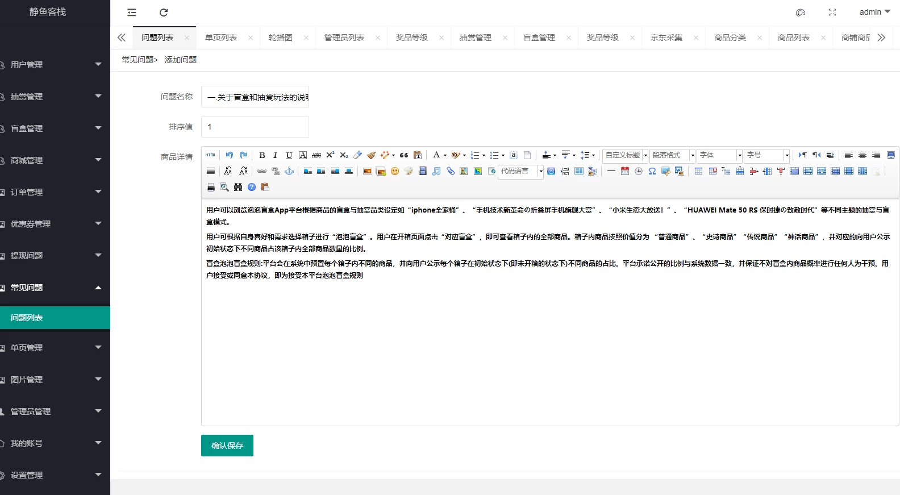The width and height of the screenshot is (900, 495).
Task: Toggle the sidebar collapse hamburger icon
Action: (132, 13)
